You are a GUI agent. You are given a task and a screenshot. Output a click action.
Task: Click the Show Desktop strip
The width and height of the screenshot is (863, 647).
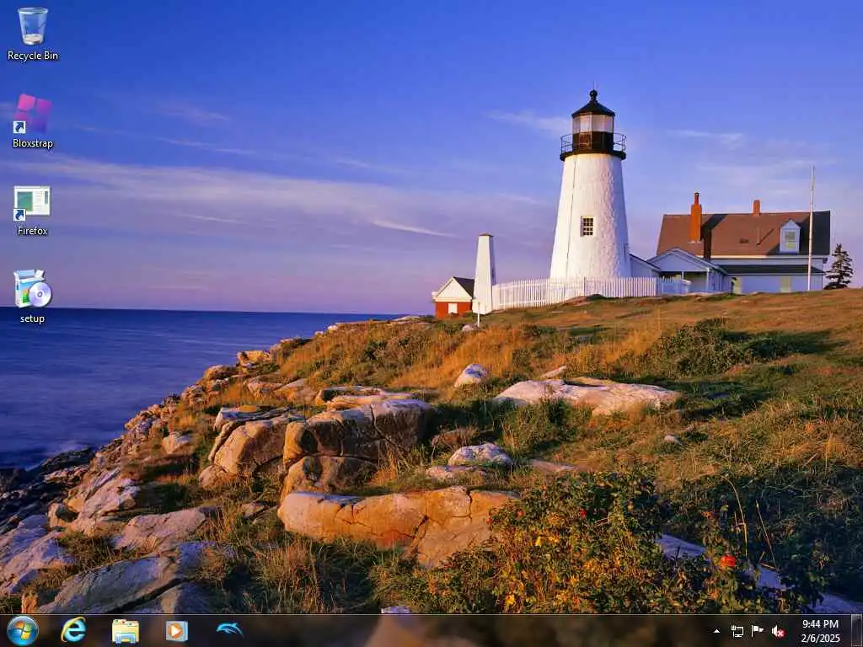856,630
